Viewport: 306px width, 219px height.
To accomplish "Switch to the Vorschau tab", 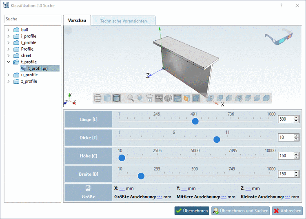I will (77, 20).
